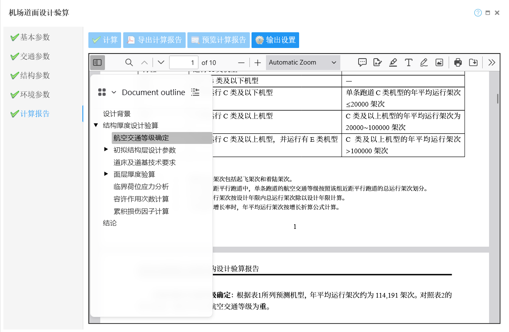Click the zoom out minus button
509x332 pixels.
241,62
